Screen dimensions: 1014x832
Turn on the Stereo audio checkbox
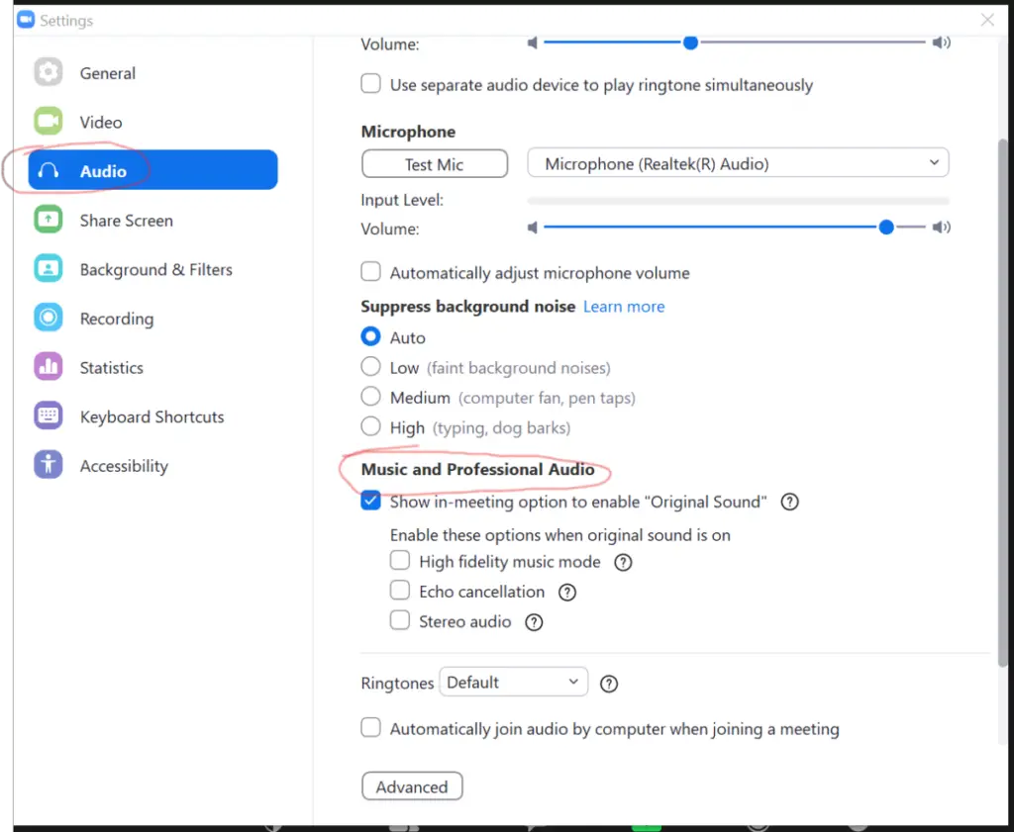(400, 620)
